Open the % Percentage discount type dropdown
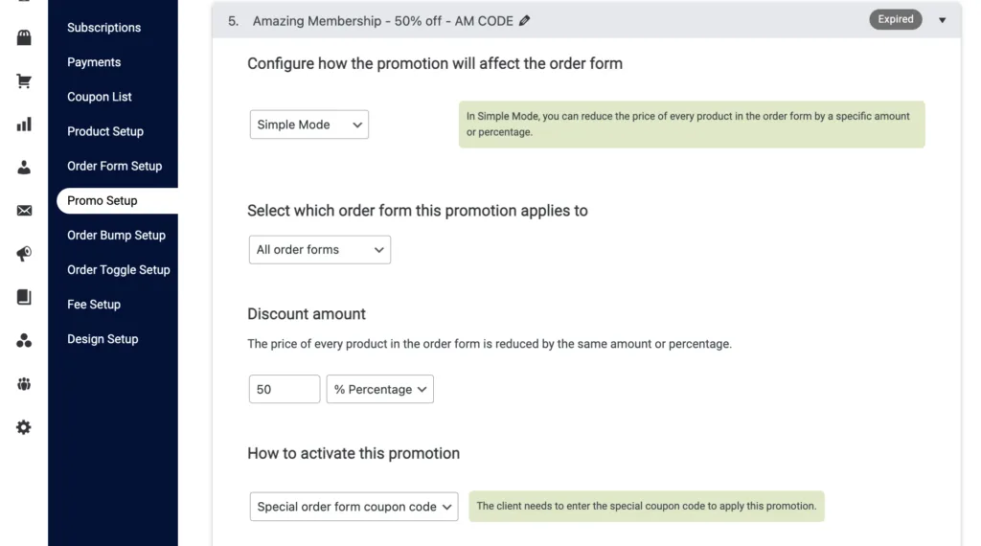The height and width of the screenshot is (546, 981). (379, 390)
